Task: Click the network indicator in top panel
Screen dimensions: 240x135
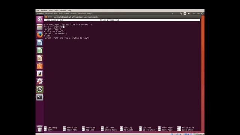Action: pyautogui.click(x=181, y=13)
